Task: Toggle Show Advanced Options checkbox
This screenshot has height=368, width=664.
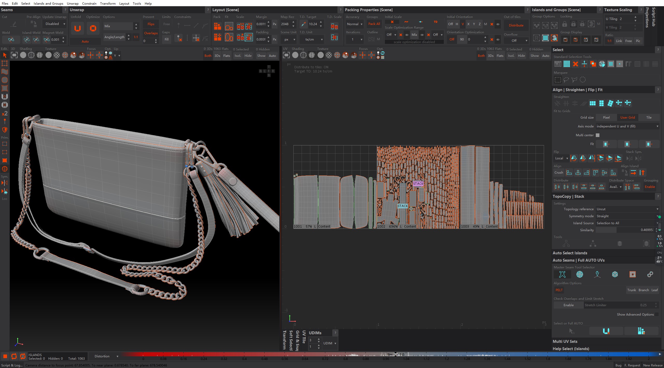Action: pyautogui.click(x=656, y=315)
